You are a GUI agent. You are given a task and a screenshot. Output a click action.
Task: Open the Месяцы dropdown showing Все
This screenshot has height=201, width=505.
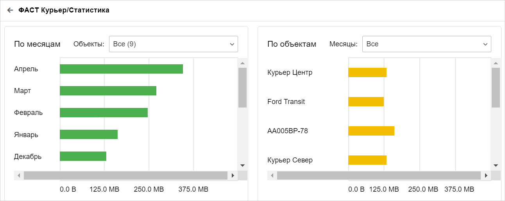426,44
